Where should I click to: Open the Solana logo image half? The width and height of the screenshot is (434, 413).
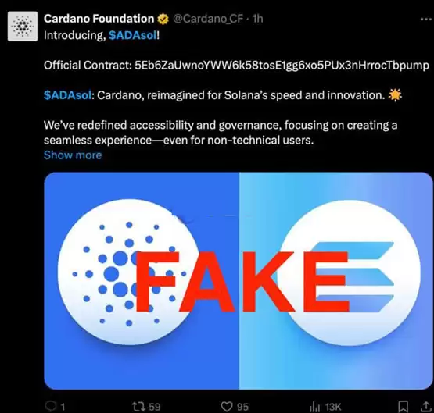[335, 281]
